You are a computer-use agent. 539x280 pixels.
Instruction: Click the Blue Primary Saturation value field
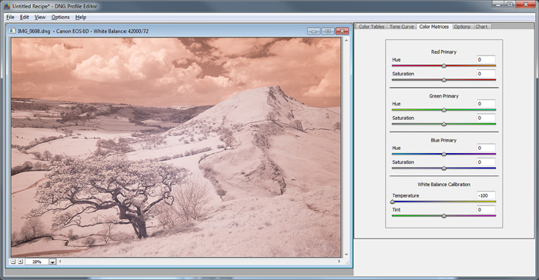pyautogui.click(x=486, y=162)
